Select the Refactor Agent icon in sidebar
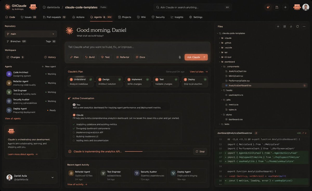Screen dimensions: 312x191 [9, 83]
